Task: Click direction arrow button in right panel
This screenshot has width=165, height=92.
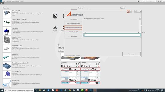Action: coord(97,83)
